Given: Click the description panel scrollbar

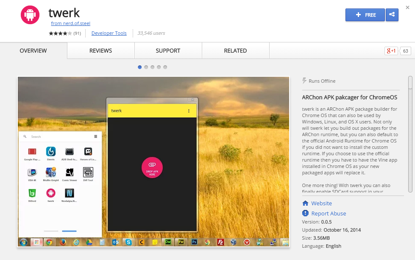Looking at the screenshot, I should coord(410,127).
